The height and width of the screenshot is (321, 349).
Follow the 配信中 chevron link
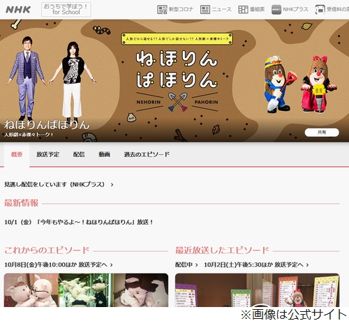(186, 264)
